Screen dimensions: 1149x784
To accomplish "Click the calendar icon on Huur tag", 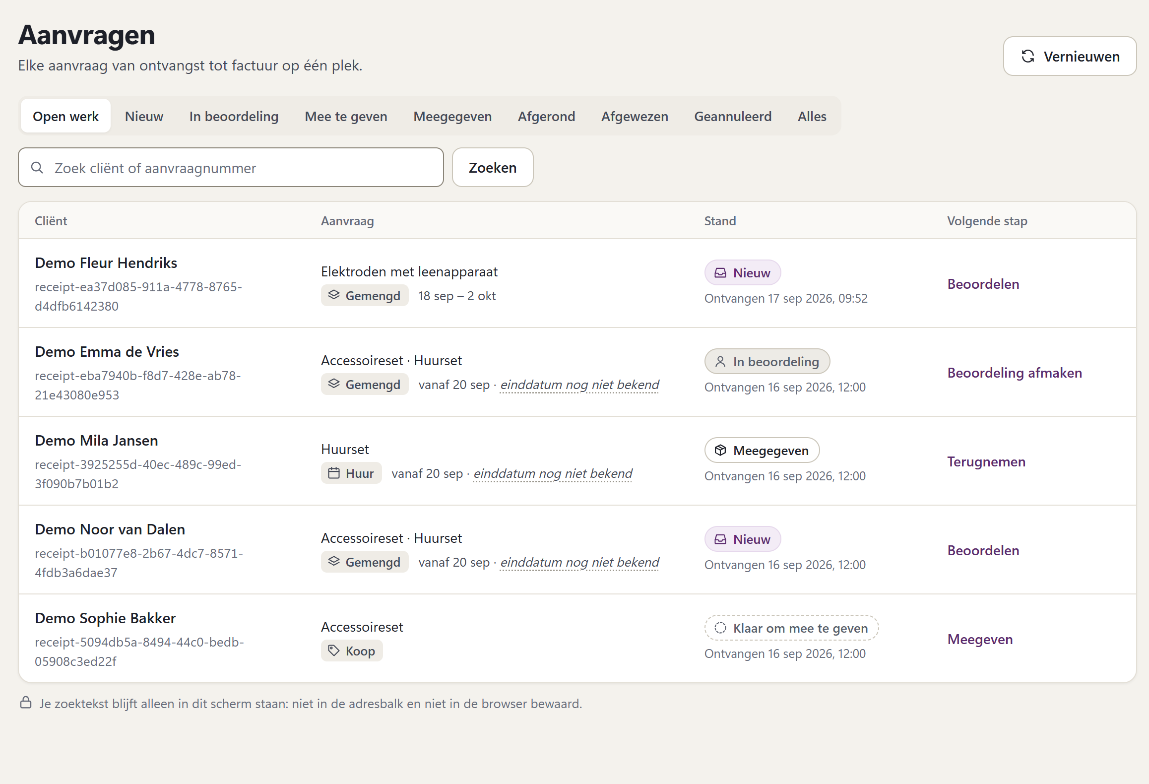I will tap(334, 473).
